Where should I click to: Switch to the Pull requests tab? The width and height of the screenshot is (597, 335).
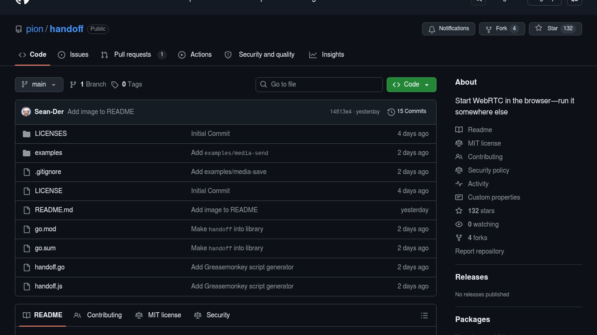pos(133,55)
